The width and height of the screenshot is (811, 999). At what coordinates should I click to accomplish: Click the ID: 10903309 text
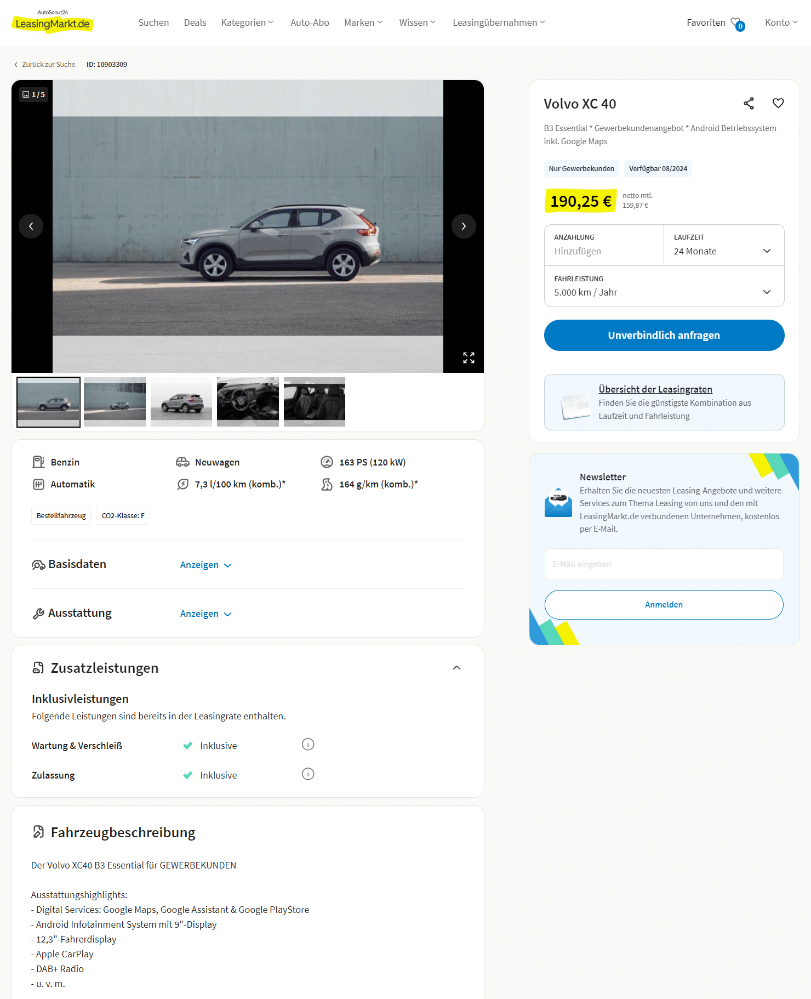107,64
